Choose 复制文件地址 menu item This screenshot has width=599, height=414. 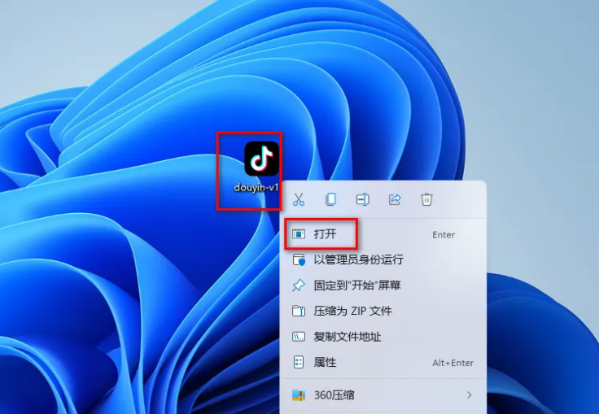pos(383,337)
